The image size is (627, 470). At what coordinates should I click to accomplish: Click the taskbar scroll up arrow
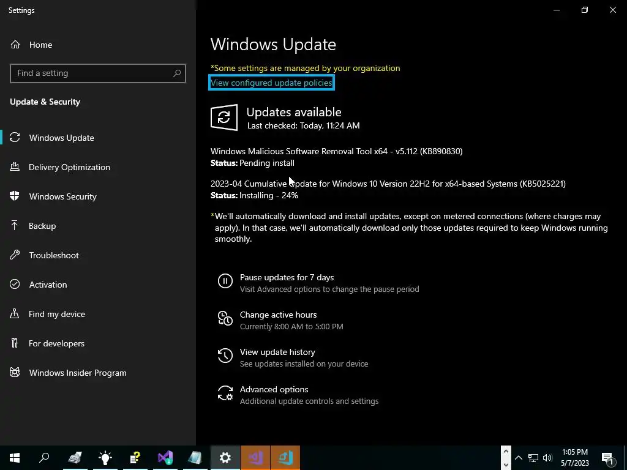[x=506, y=452]
